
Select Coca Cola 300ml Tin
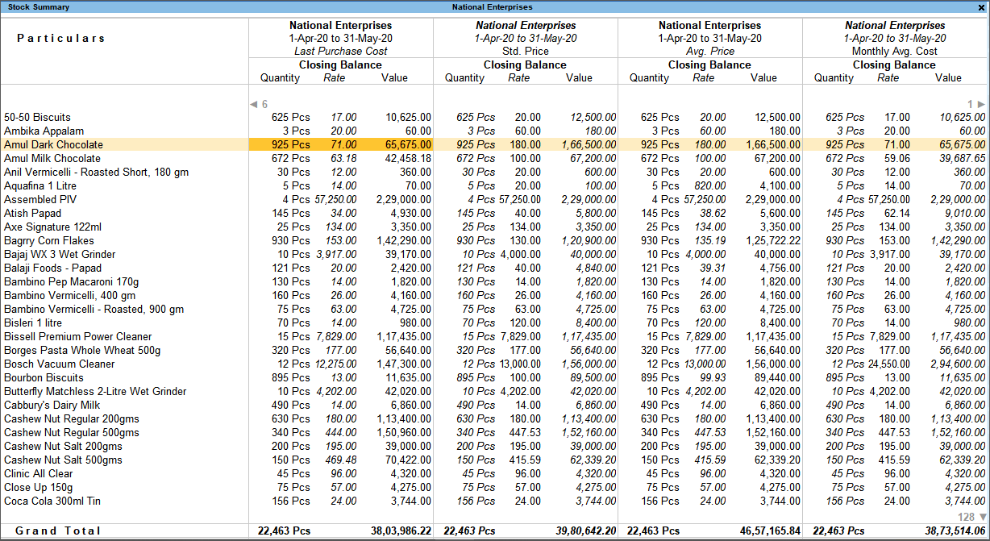tap(53, 501)
